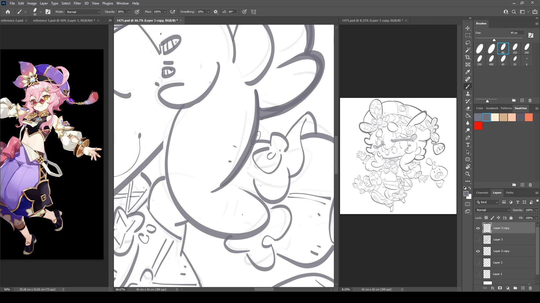
Task: Open symmetry paint butterfly options
Action: point(254,12)
